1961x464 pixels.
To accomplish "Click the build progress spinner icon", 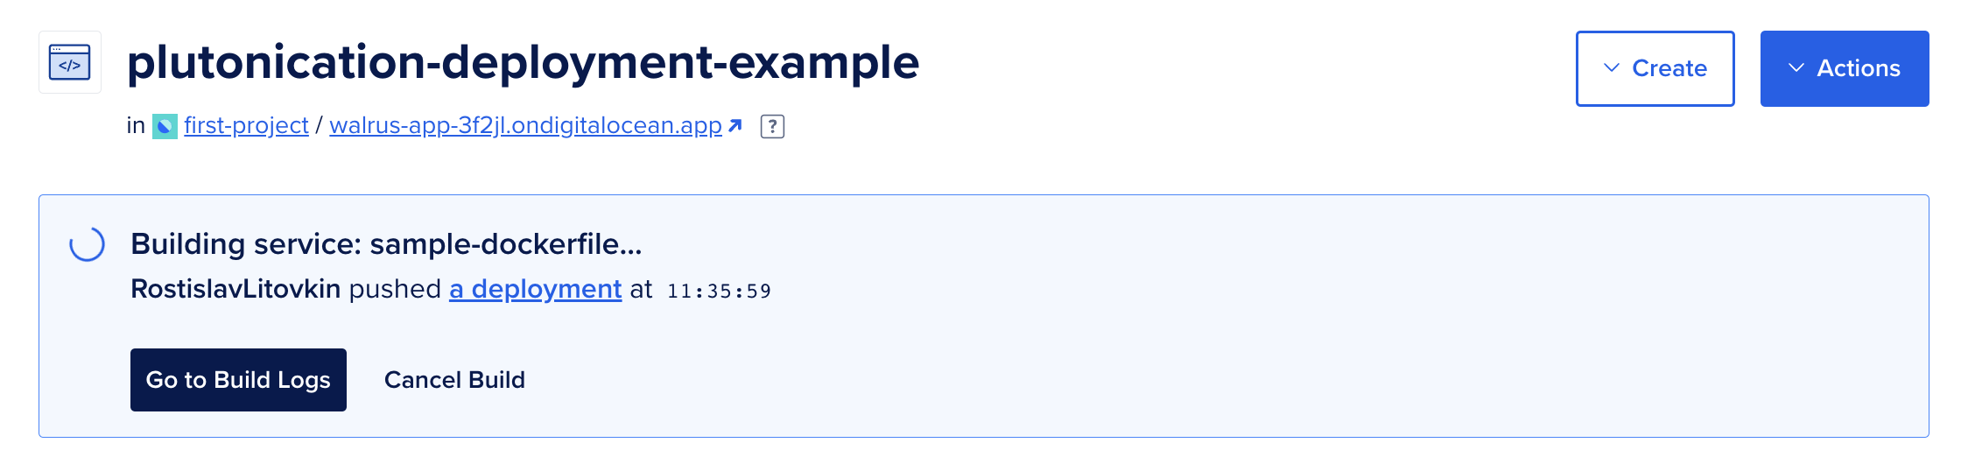I will (x=88, y=244).
